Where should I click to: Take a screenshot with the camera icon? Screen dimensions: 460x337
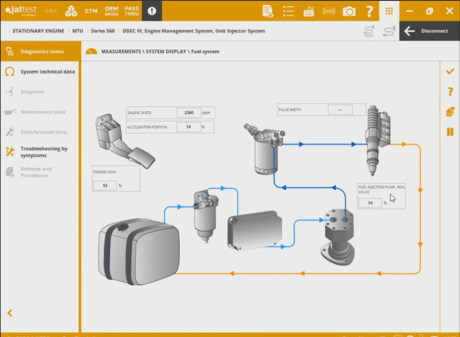[x=349, y=10]
